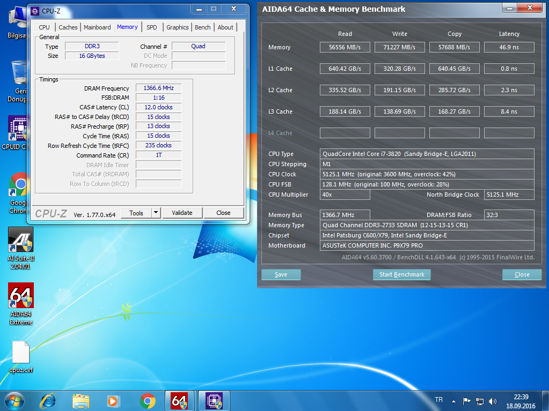Click the CPU Clock field 5125.1 MHz
Viewport: 549px width, 411px height.
tap(427, 174)
